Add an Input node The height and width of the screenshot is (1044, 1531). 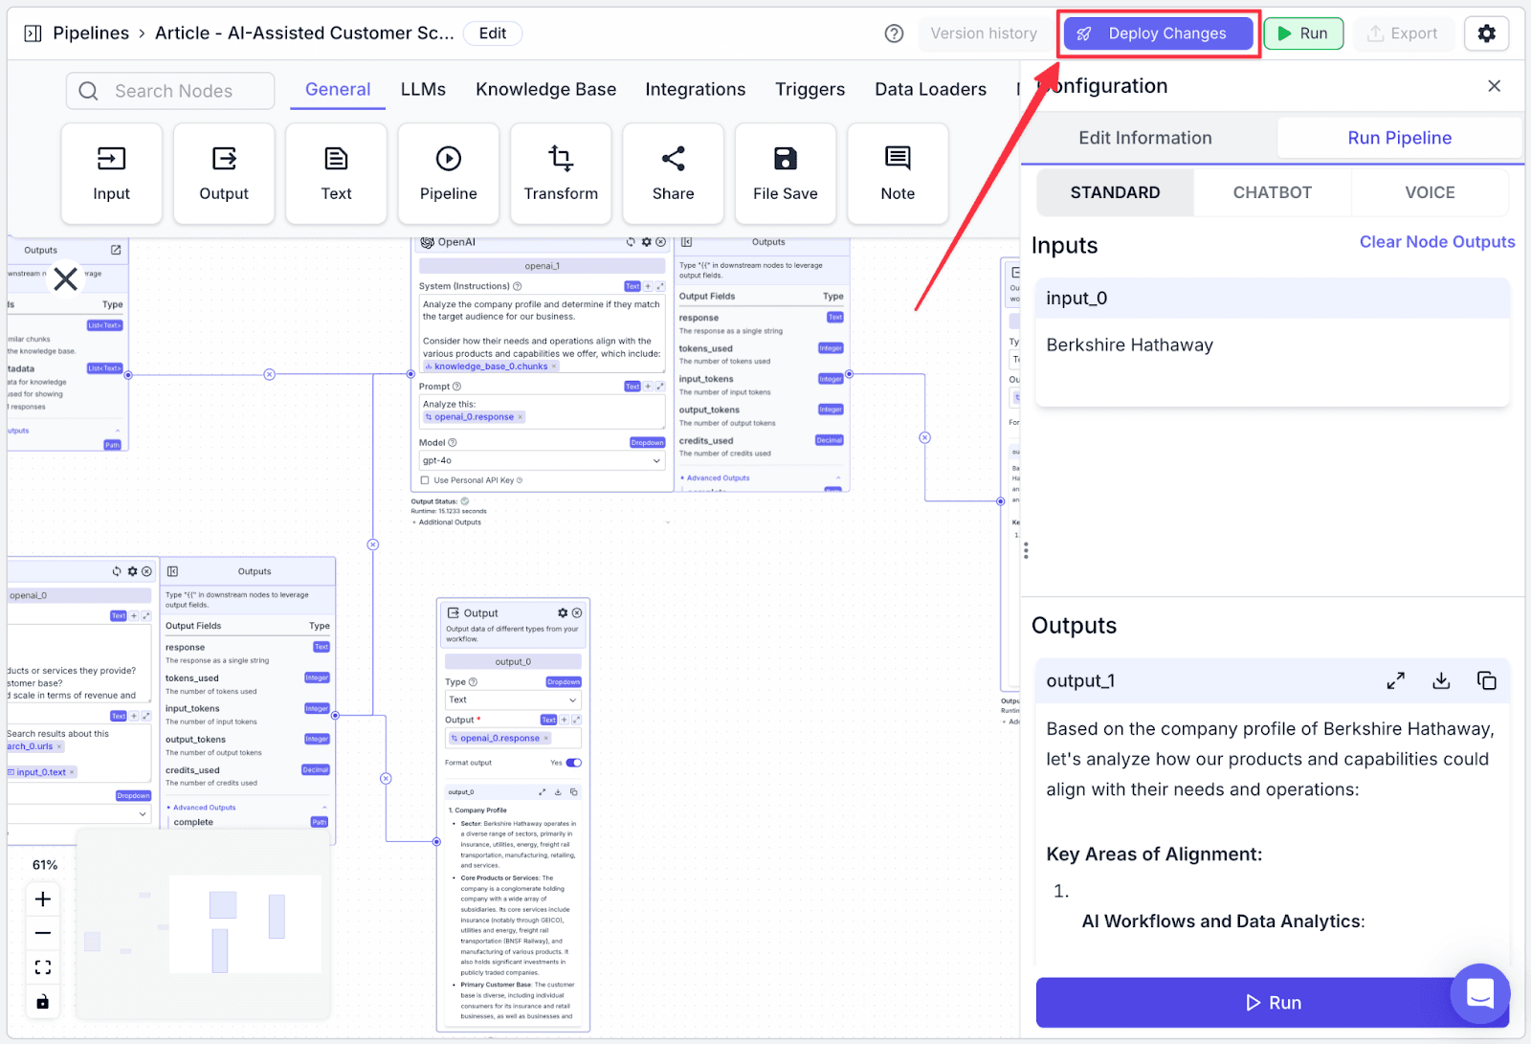coord(111,173)
